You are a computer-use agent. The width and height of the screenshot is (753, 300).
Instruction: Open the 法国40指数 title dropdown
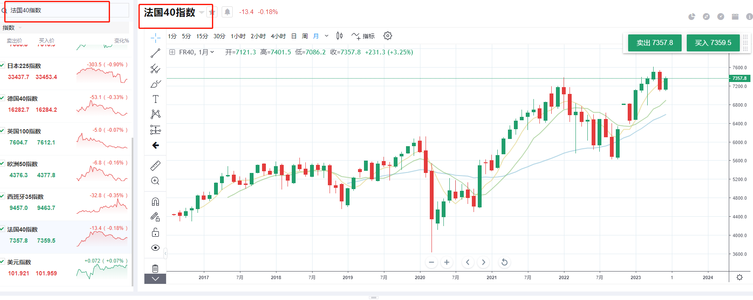tap(201, 12)
